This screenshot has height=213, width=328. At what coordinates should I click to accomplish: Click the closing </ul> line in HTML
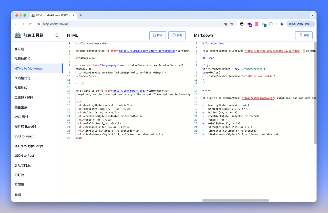(x=79, y=138)
